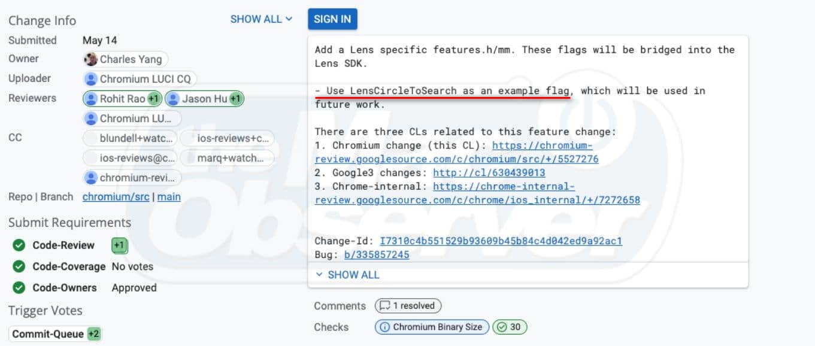Viewport: 815px width, 346px height.
Task: Open the chromium/src repo link
Action: click(116, 197)
